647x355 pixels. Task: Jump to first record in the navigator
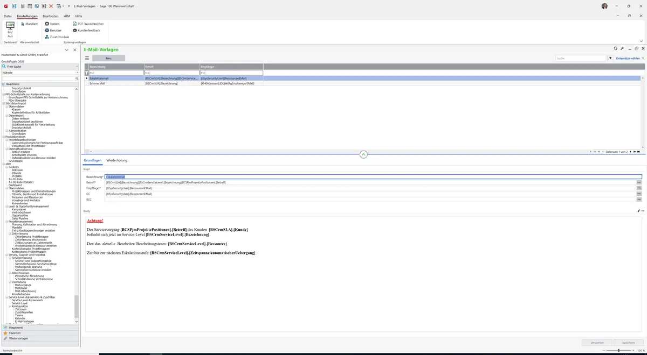click(595, 152)
